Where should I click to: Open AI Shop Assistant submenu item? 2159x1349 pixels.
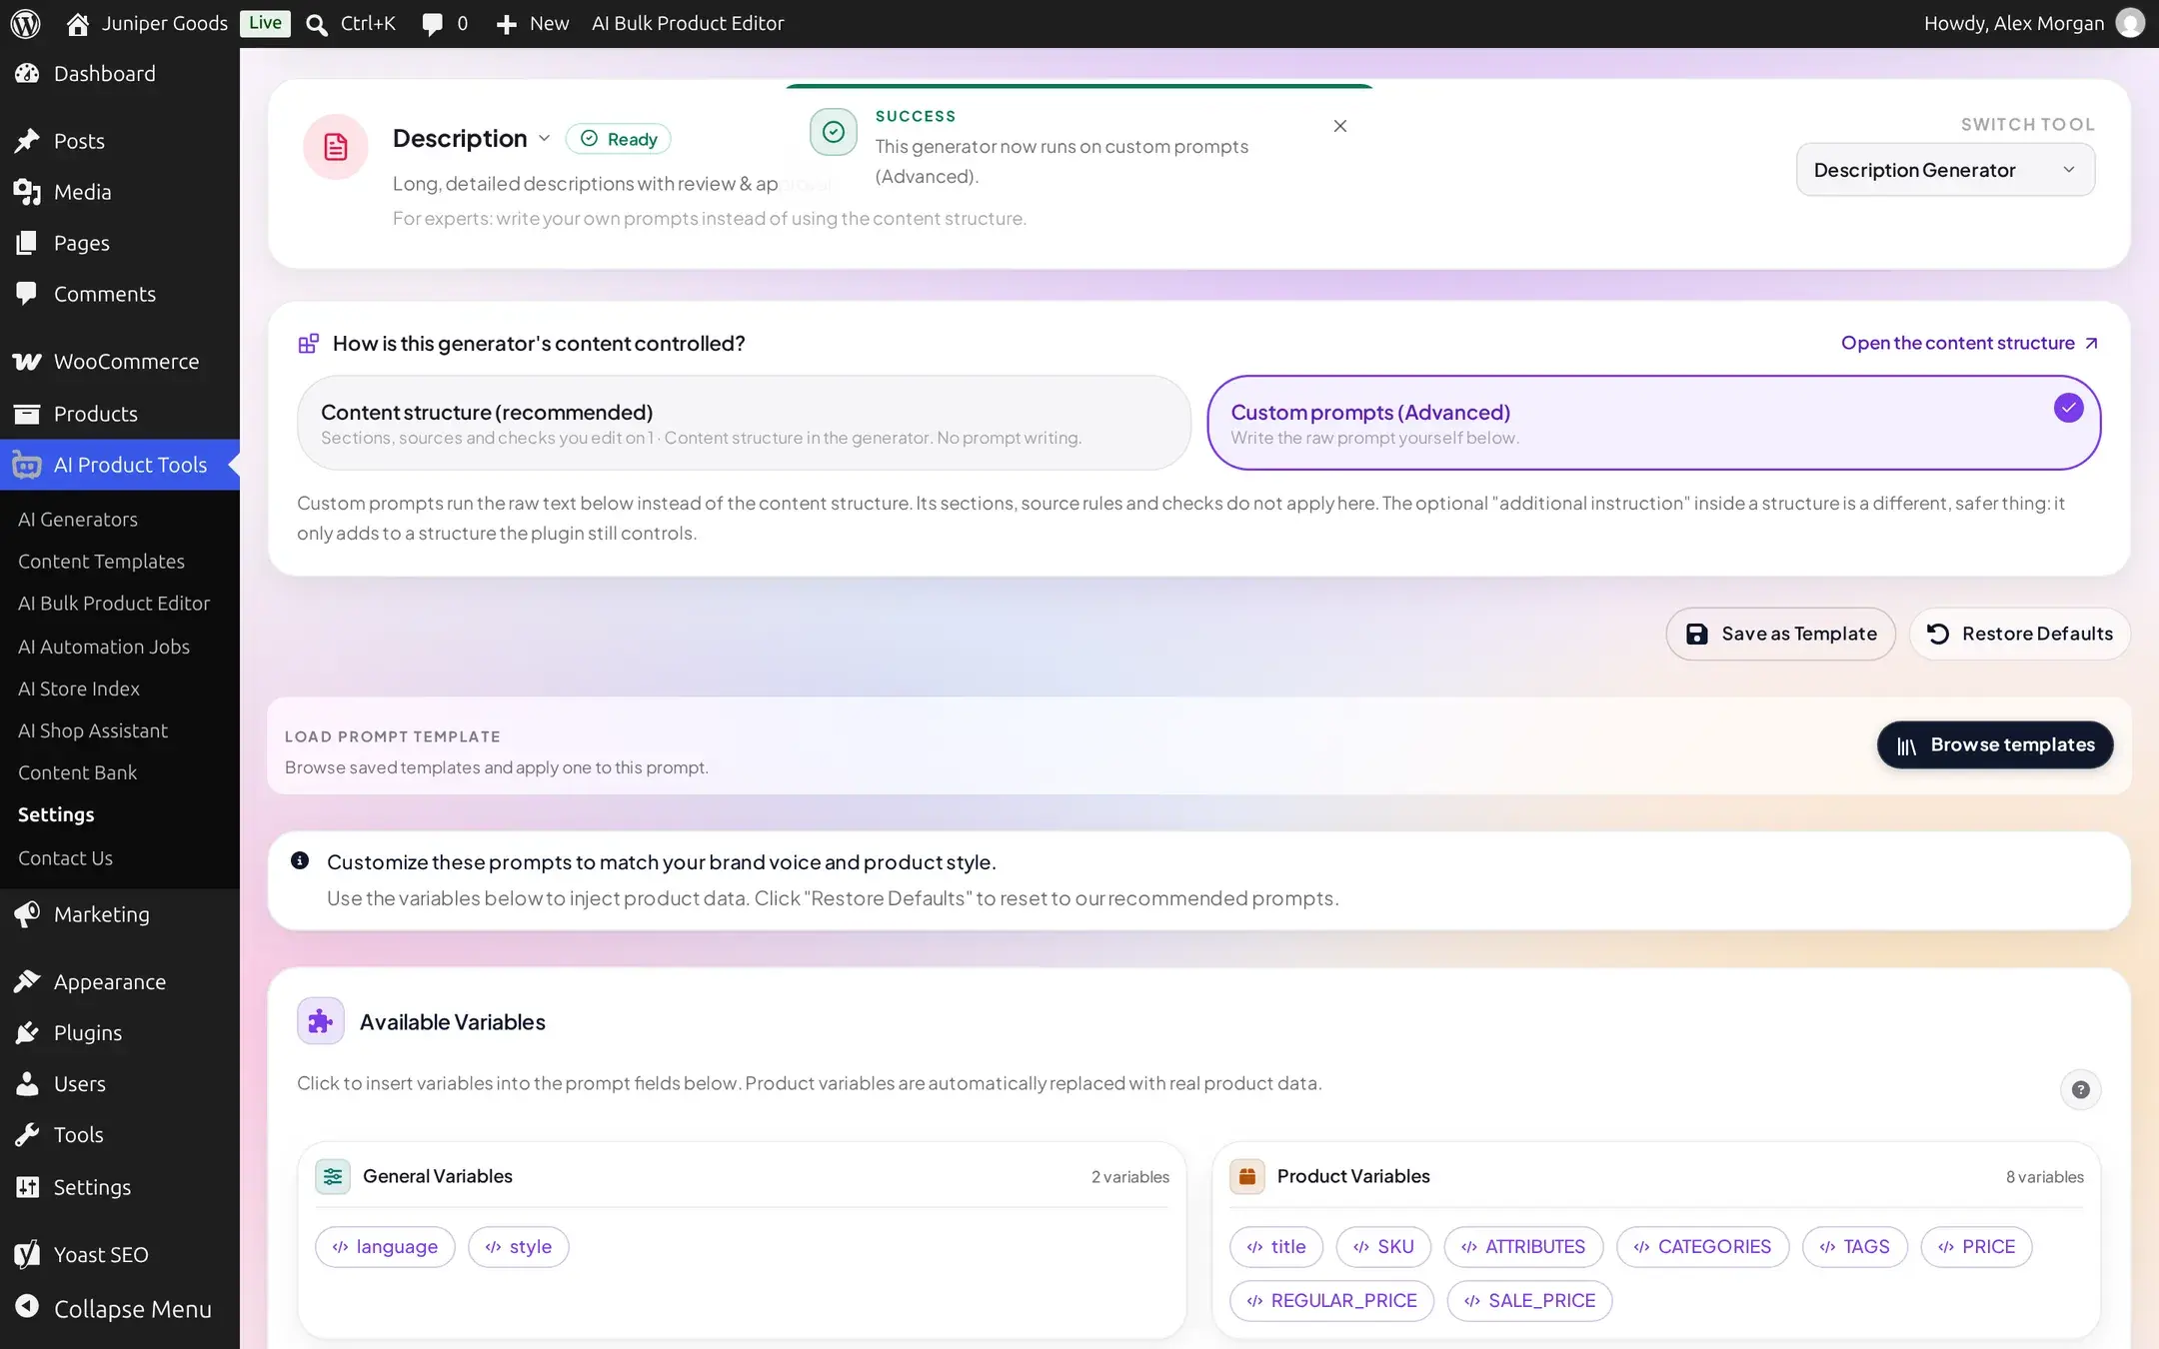[x=93, y=730]
